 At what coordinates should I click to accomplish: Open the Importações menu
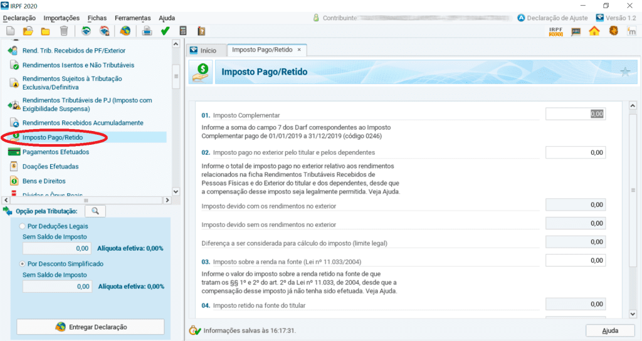[x=61, y=18]
